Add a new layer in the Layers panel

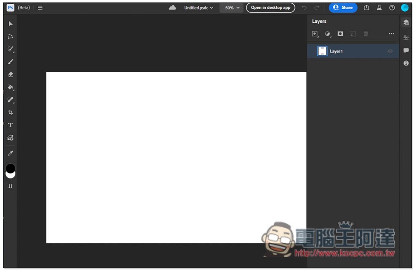[315, 34]
